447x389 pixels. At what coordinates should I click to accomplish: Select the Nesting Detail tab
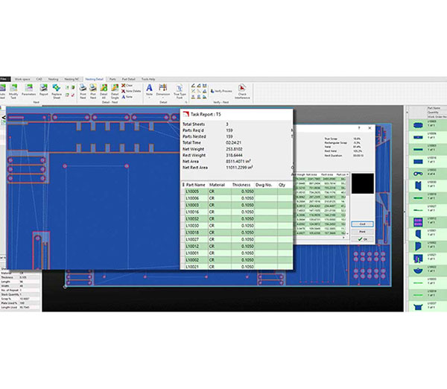coord(95,79)
